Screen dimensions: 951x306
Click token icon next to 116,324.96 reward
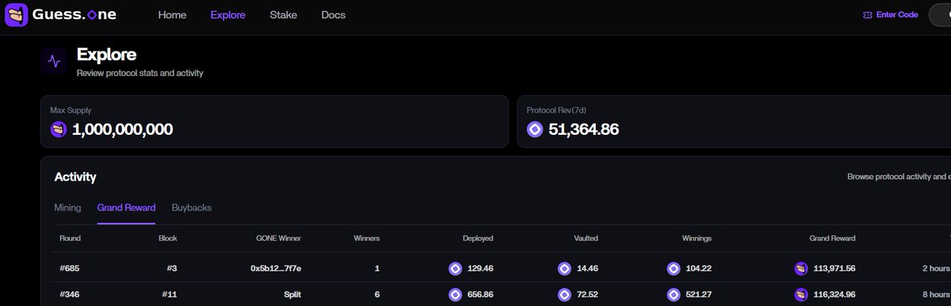800,295
